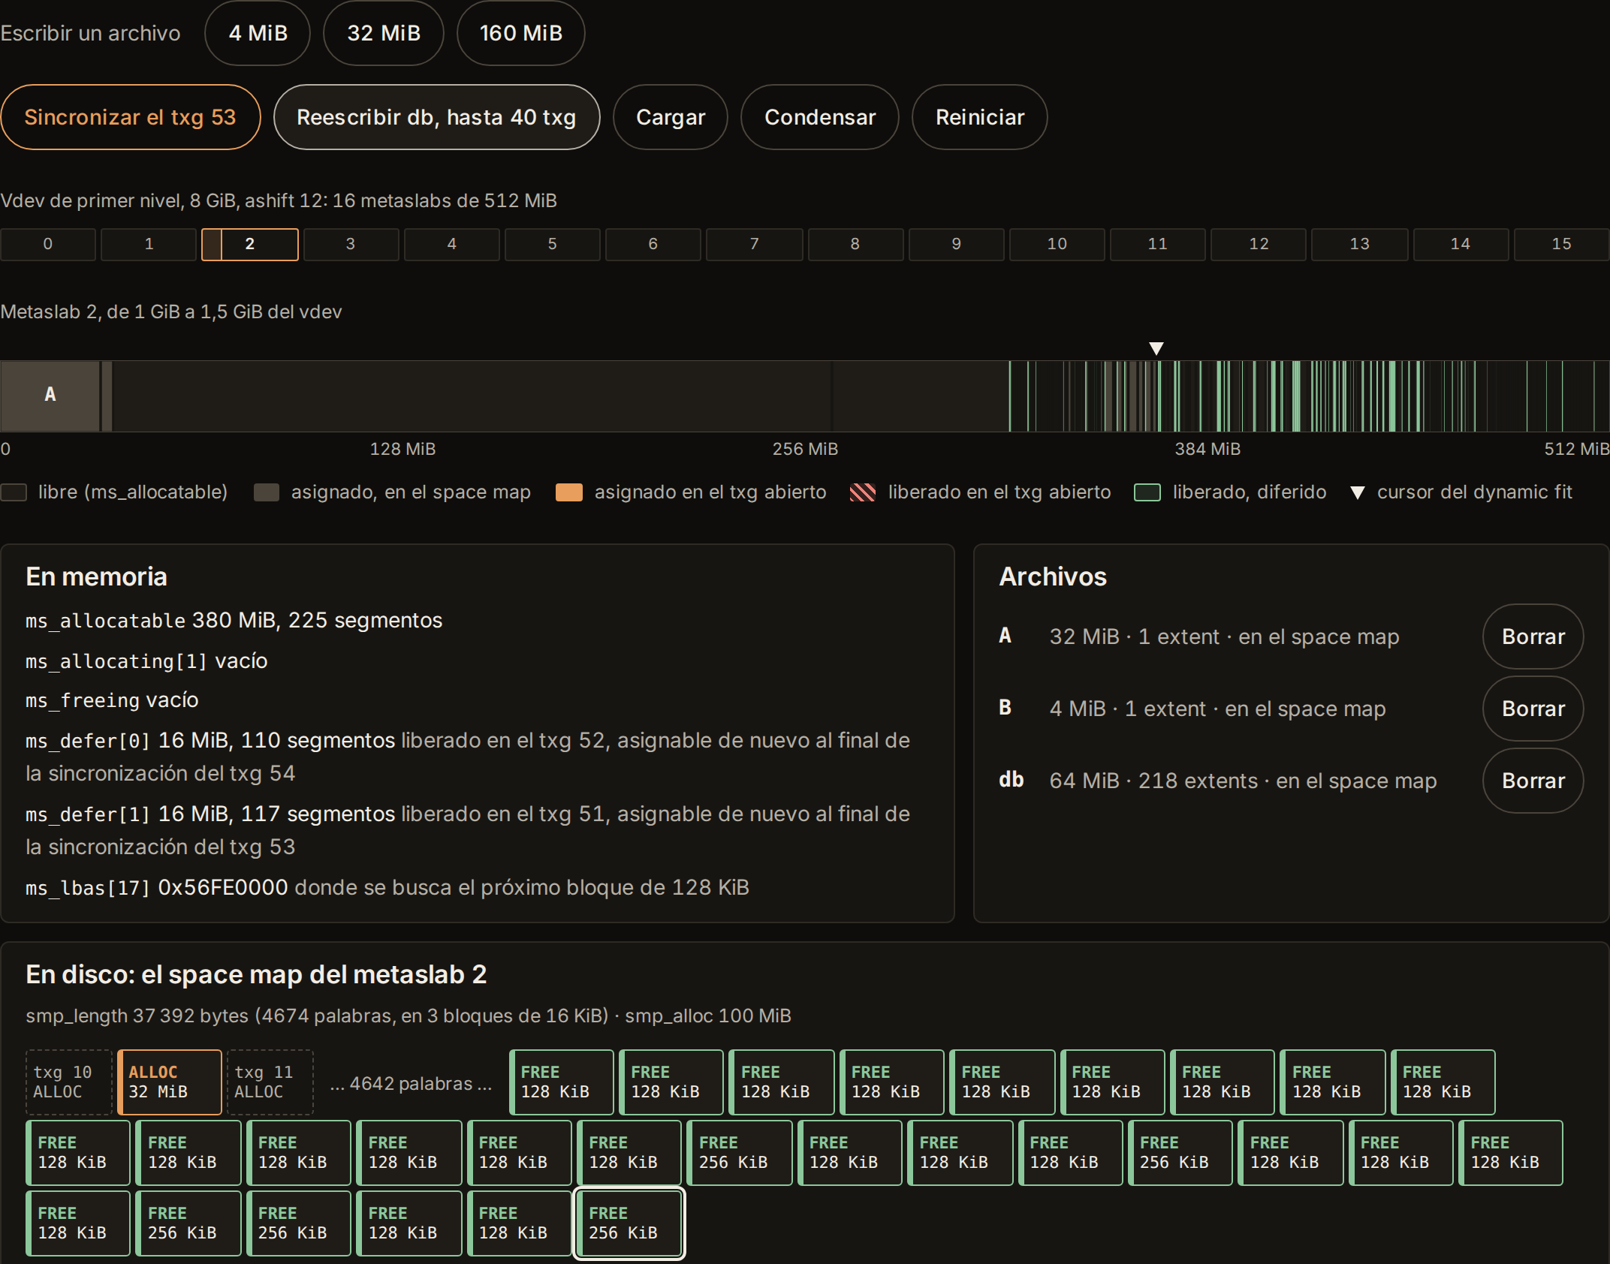Click the 'ALLOC 32 MiB' space map entry
Viewport: 1610px width, 1264px height.
pyautogui.click(x=170, y=1082)
